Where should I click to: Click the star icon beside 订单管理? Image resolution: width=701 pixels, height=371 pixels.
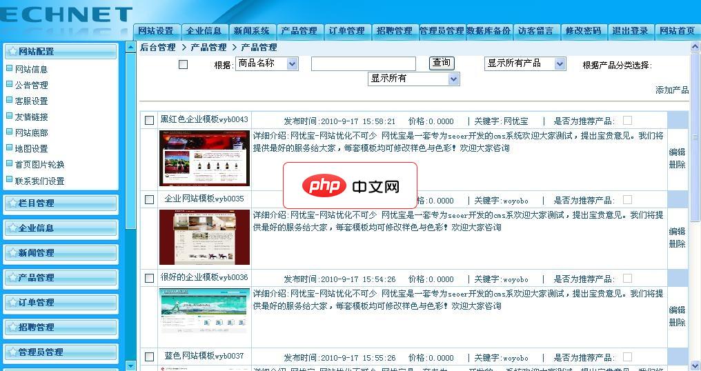(x=11, y=303)
